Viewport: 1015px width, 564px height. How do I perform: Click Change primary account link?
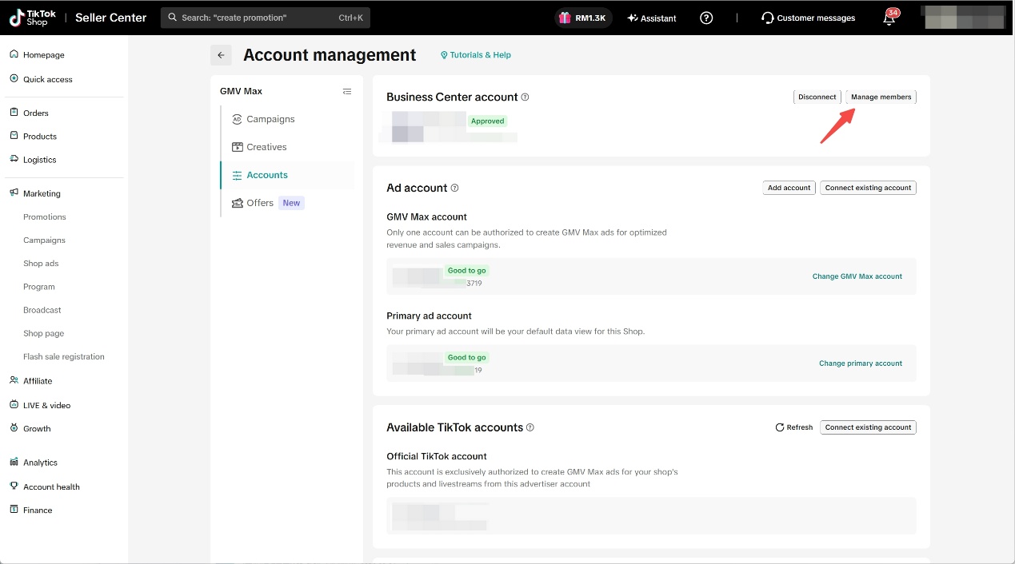coord(860,363)
